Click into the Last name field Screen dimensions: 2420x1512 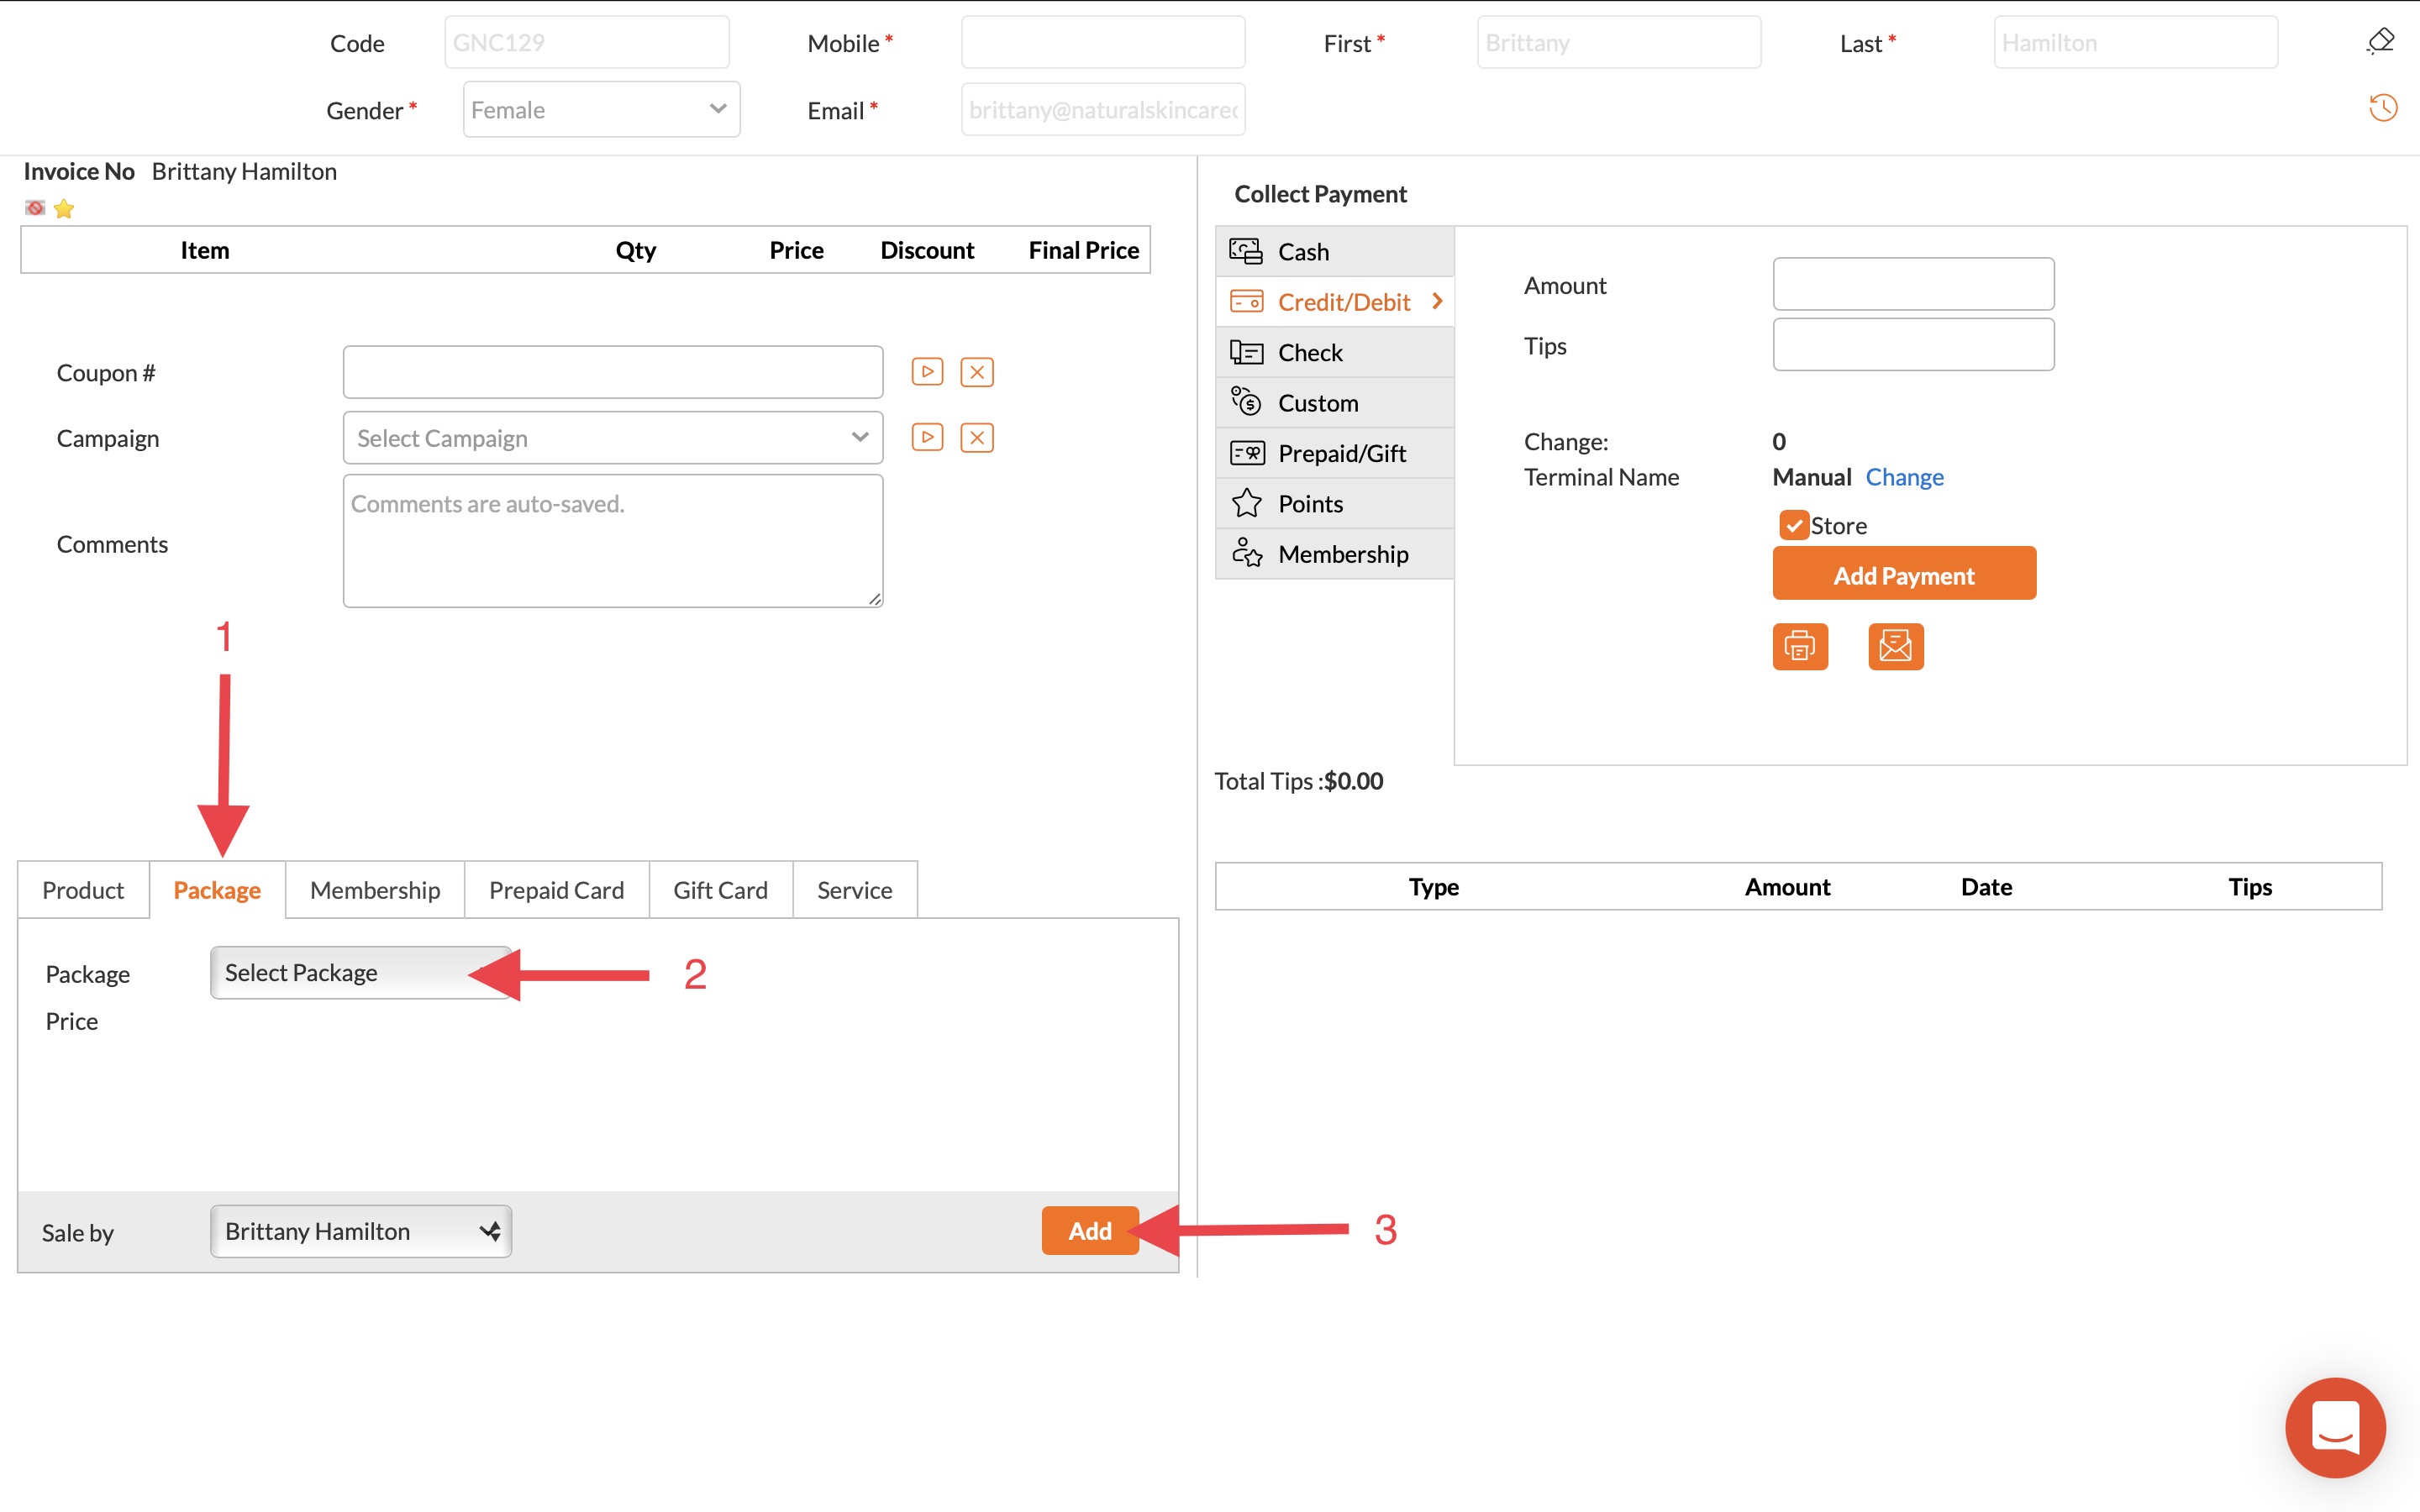(x=2135, y=42)
